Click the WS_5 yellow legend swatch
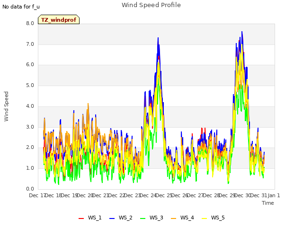Viewport: 303px width, 227px height. tap(204, 218)
